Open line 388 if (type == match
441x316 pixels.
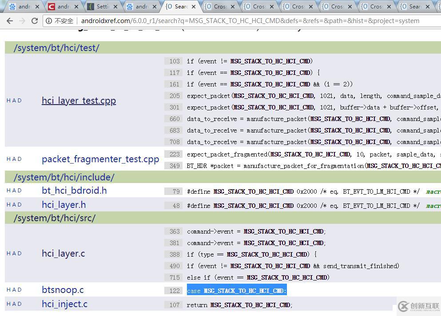pyautogui.click(x=252, y=254)
